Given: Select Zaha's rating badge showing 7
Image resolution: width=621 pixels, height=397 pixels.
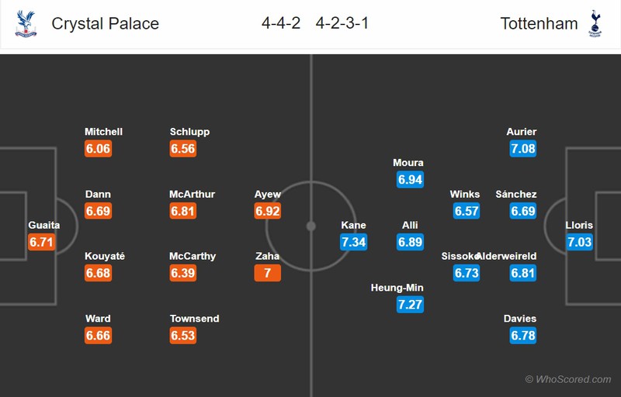Looking at the screenshot, I should [268, 273].
